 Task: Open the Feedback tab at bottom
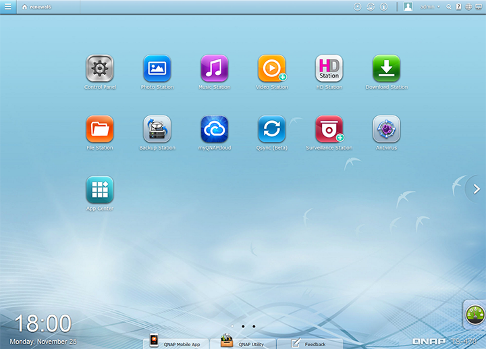(309, 343)
